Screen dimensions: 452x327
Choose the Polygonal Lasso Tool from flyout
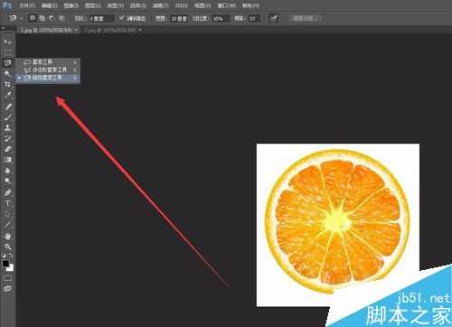(48, 70)
